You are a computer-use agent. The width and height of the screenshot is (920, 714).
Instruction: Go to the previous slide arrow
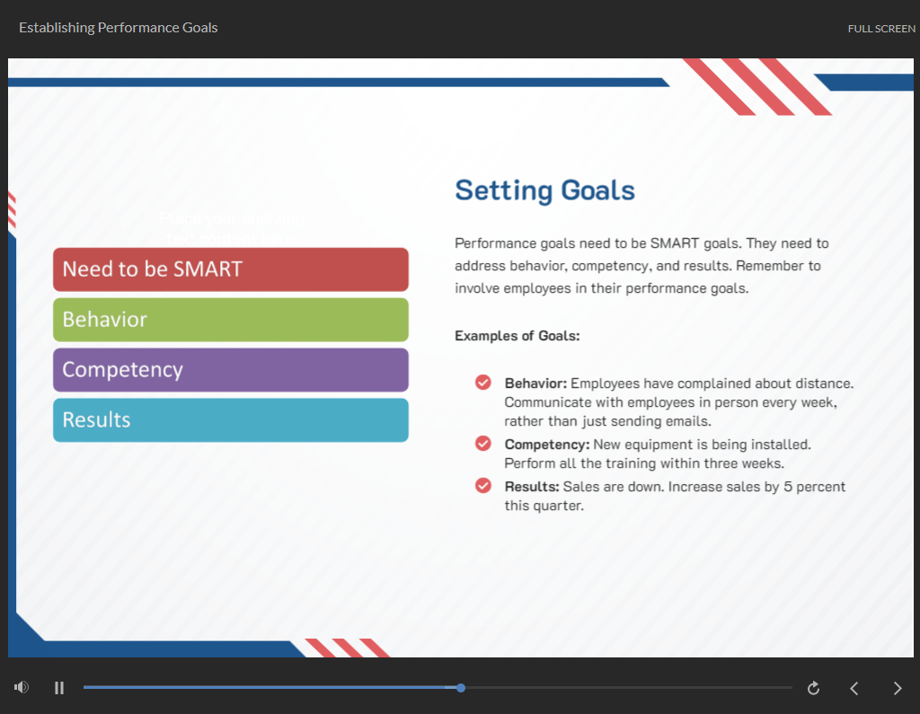(x=854, y=688)
